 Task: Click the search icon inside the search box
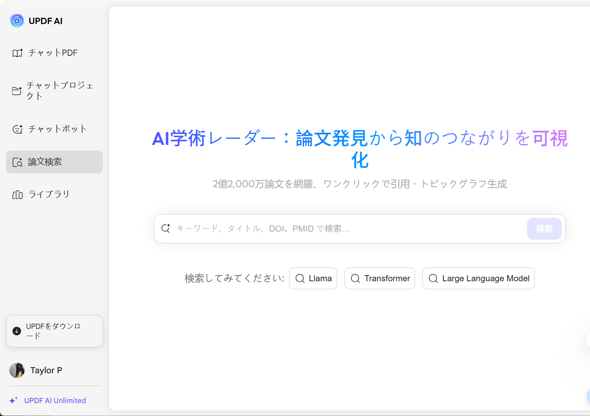tap(166, 228)
